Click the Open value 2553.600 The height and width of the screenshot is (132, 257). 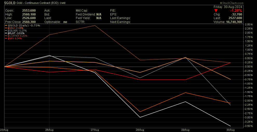[x=29, y=11]
